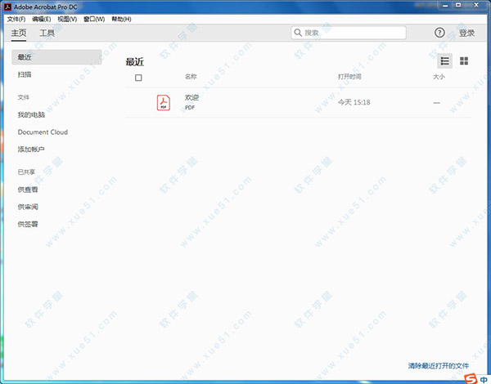Switch to list view layout

point(445,61)
